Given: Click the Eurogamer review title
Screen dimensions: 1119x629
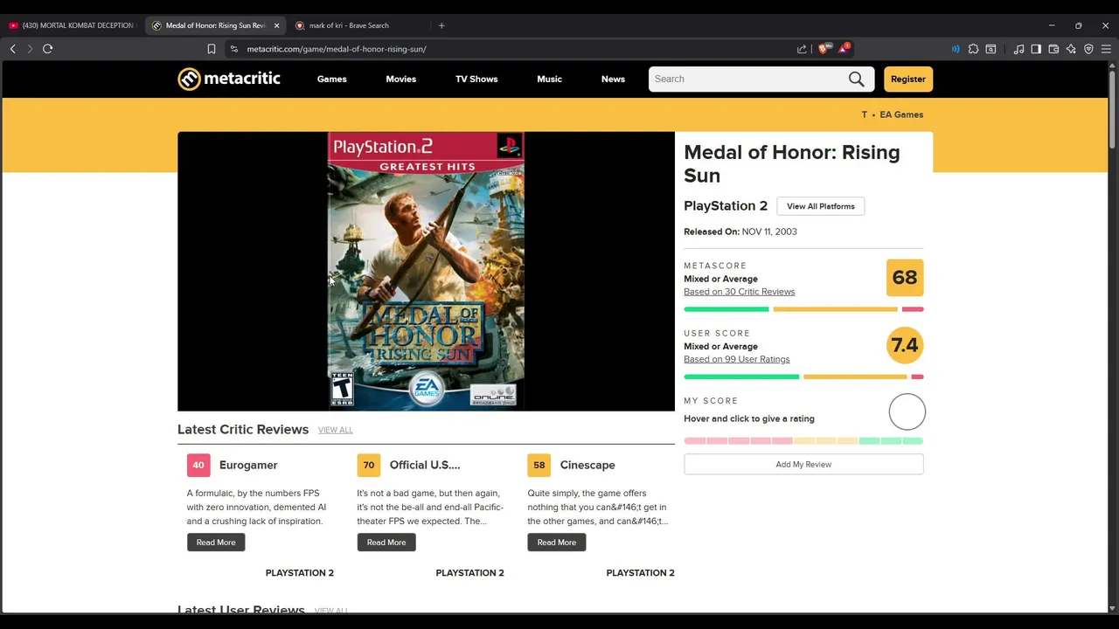Looking at the screenshot, I should tap(248, 465).
